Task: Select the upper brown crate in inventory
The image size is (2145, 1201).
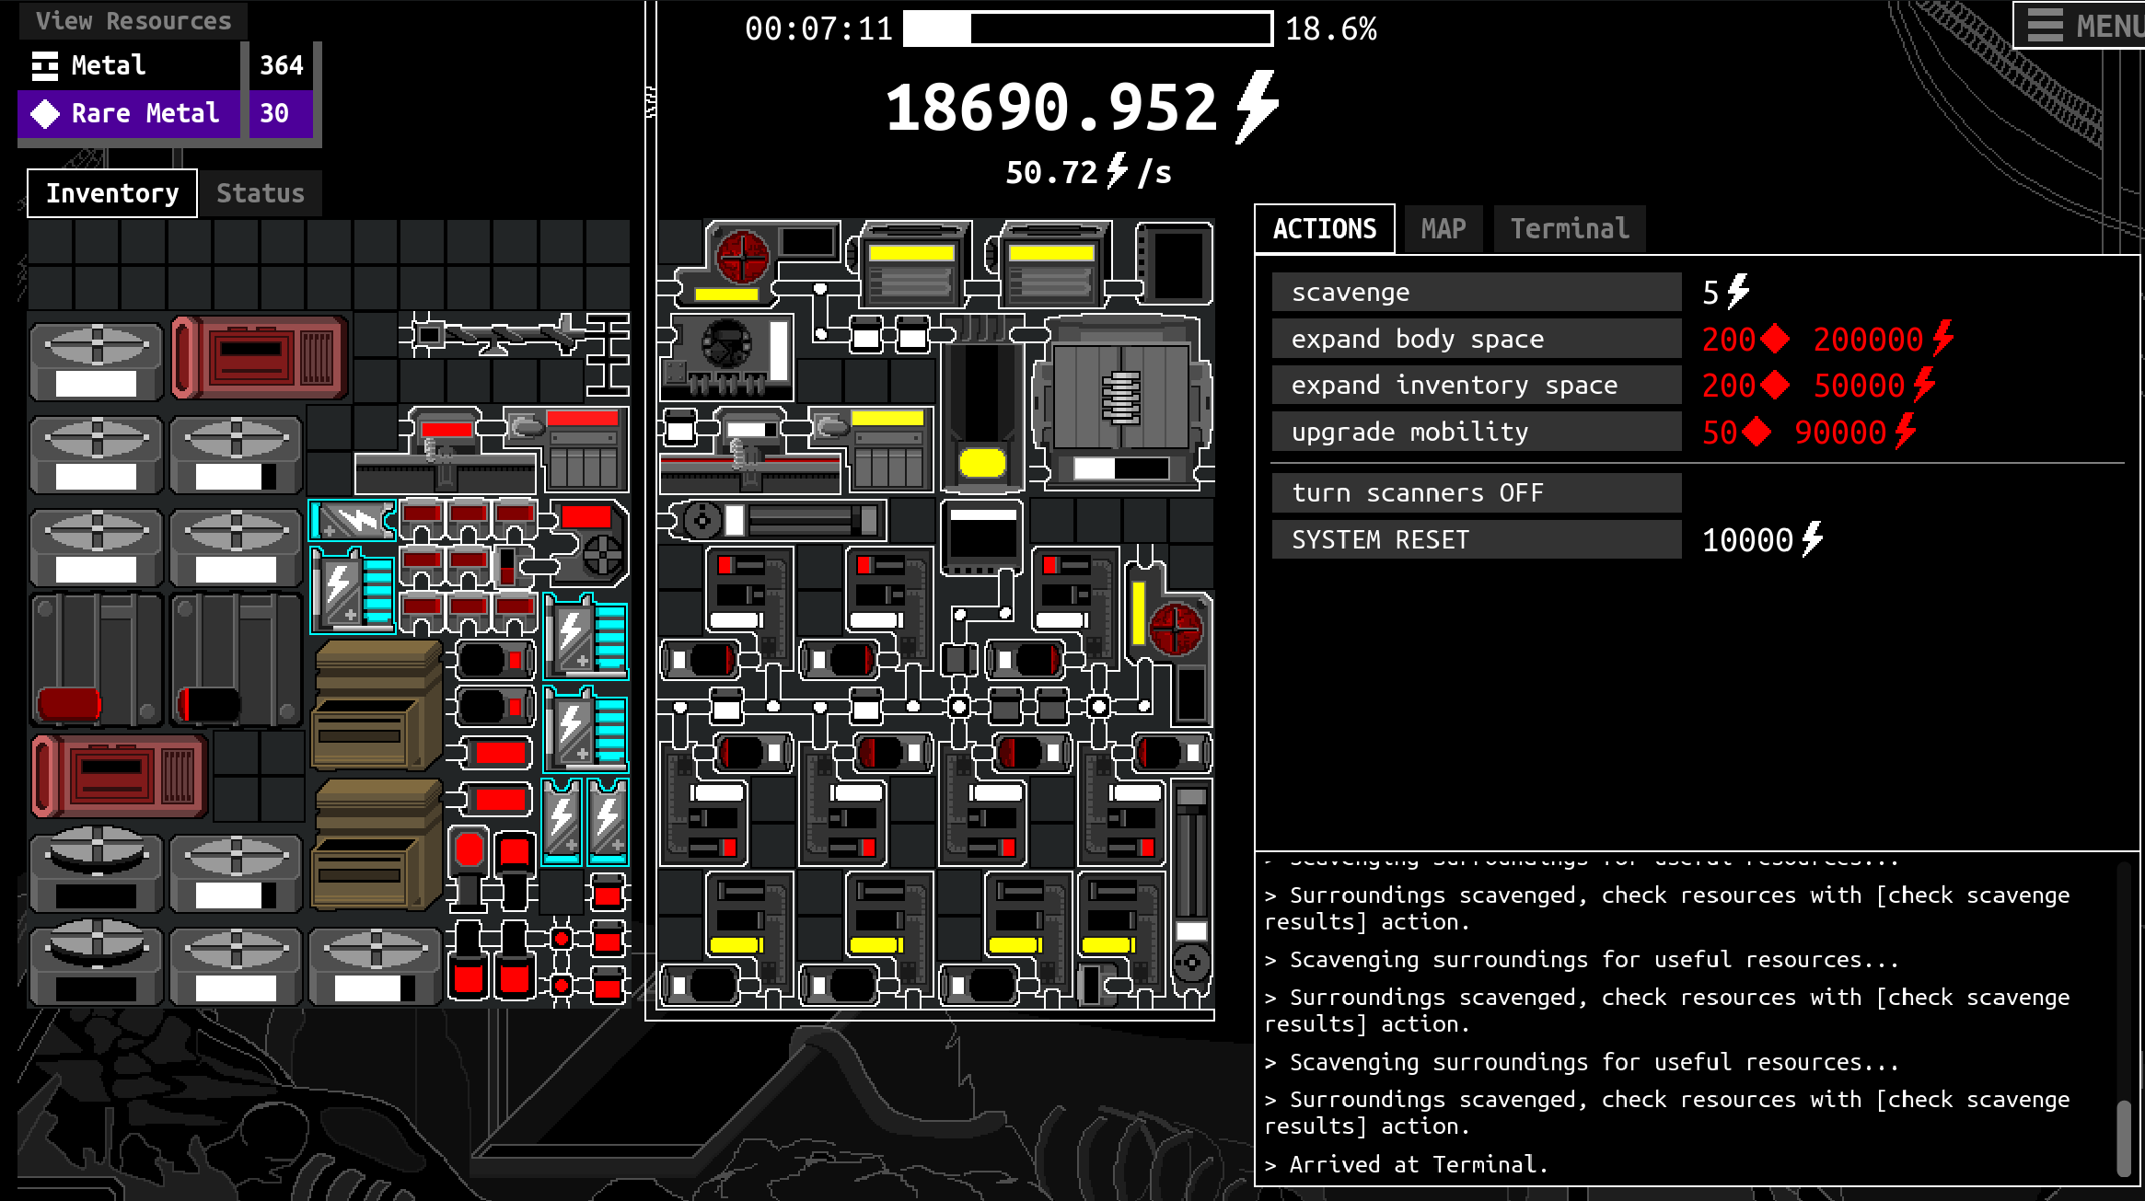Action: tap(377, 705)
